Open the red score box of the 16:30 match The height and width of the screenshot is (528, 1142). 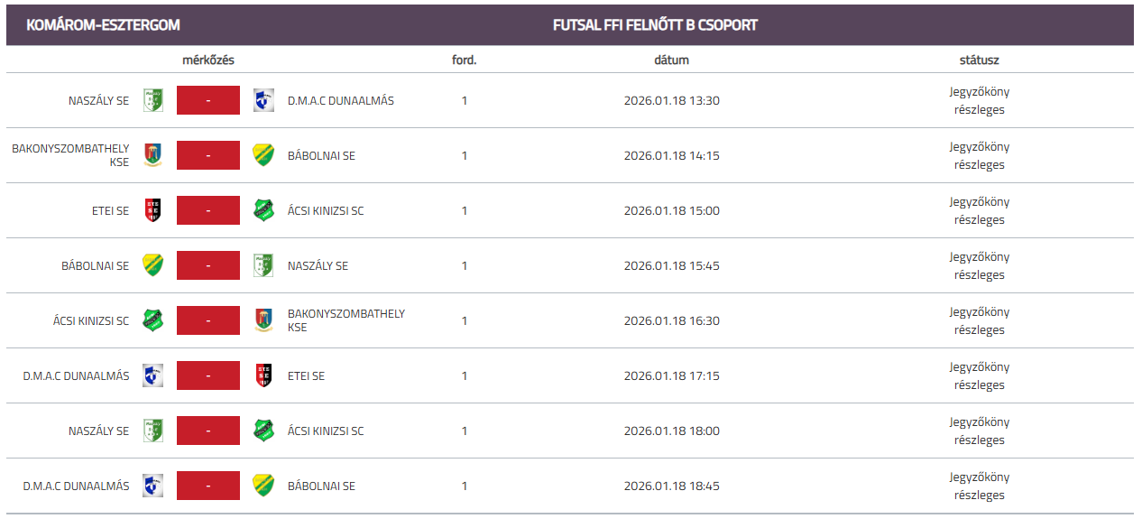[x=208, y=320]
